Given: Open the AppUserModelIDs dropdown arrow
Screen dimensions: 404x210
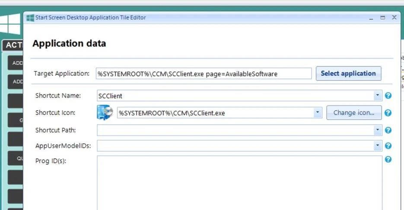Looking at the screenshot, I should (x=378, y=146).
